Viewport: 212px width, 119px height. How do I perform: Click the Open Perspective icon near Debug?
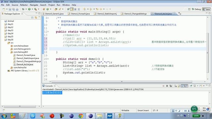189,9
